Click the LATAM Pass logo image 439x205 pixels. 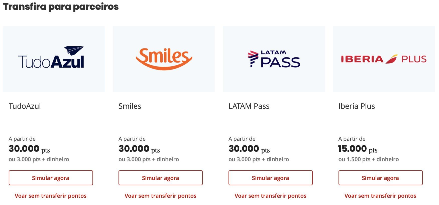274,59
